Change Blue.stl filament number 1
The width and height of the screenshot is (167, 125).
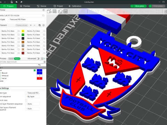40,73
